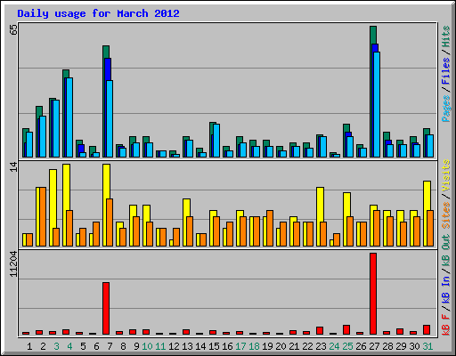Click green weekend day label 17

[240, 346]
